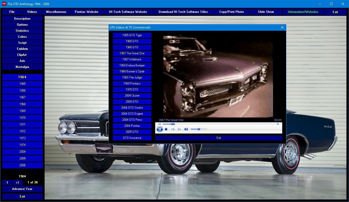This screenshot has height=202, width=349.
Task: Open the Script section
Action: pos(22,43)
